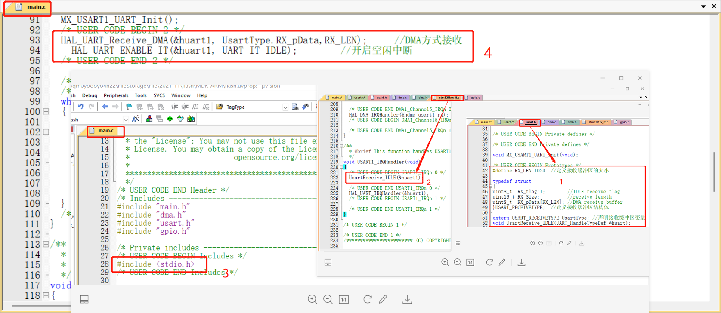Select dma.c tab in stm32l1xx_it.c viewer
Viewport: 721px width, 313px height.
(400, 98)
